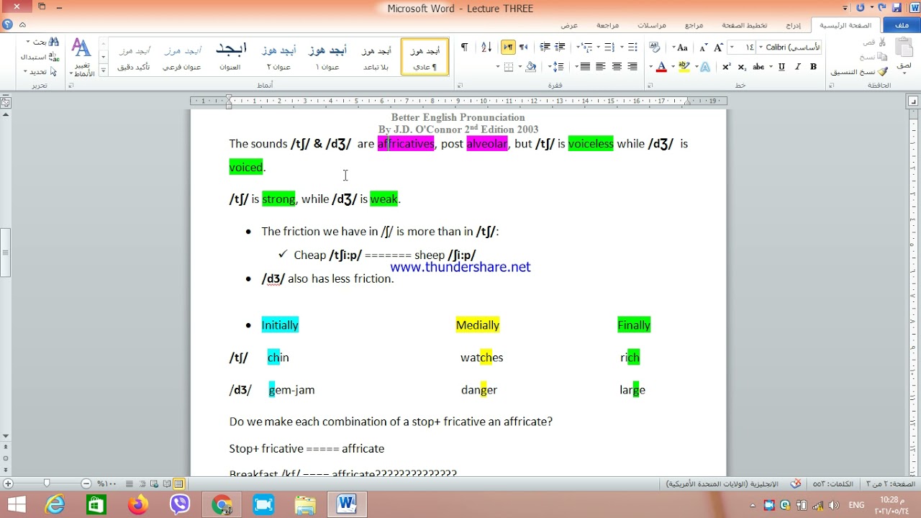
Task: Open line spacing options
Action: pyautogui.click(x=557, y=67)
